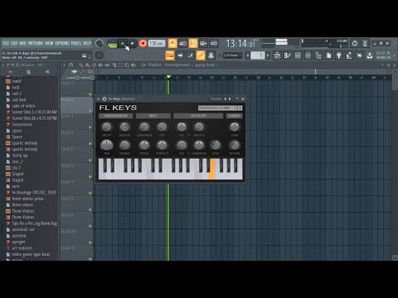This screenshot has width=398, height=298.
Task: Open the ADD menu
Action: [x=22, y=43]
